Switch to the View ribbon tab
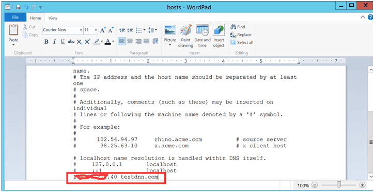The height and width of the screenshot is (192, 374). tap(53, 18)
